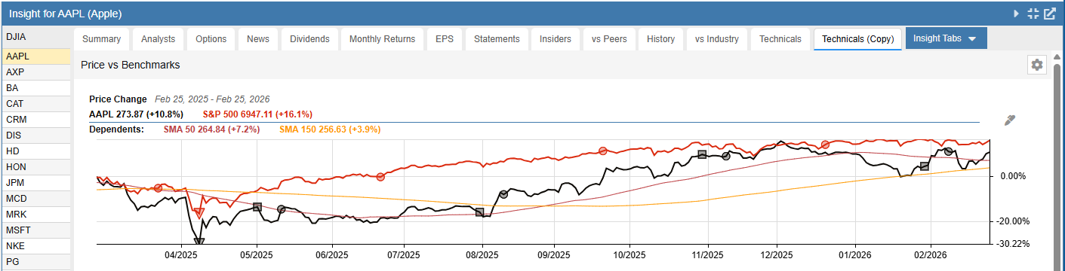This screenshot has width=1065, height=271.
Task: Open the Monthly Returns tab
Action: (382, 39)
